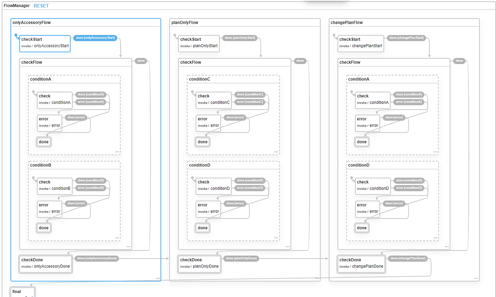Viewport: 496px width, 297px height.
Task: Click the RESET link
Action: (x=41, y=6)
